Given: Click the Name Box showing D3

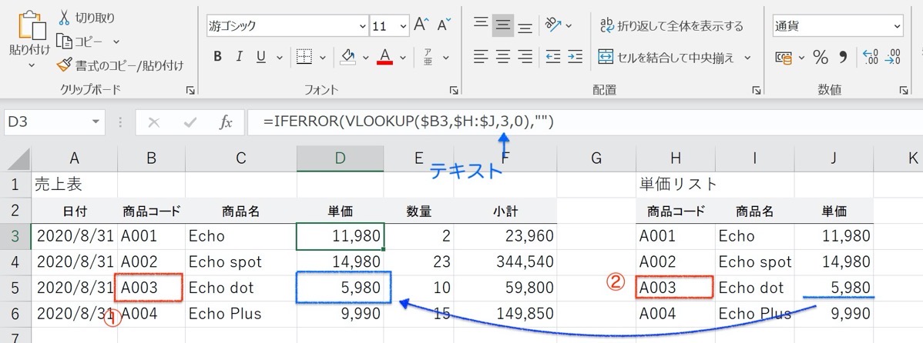Looking at the screenshot, I should pos(54,122).
